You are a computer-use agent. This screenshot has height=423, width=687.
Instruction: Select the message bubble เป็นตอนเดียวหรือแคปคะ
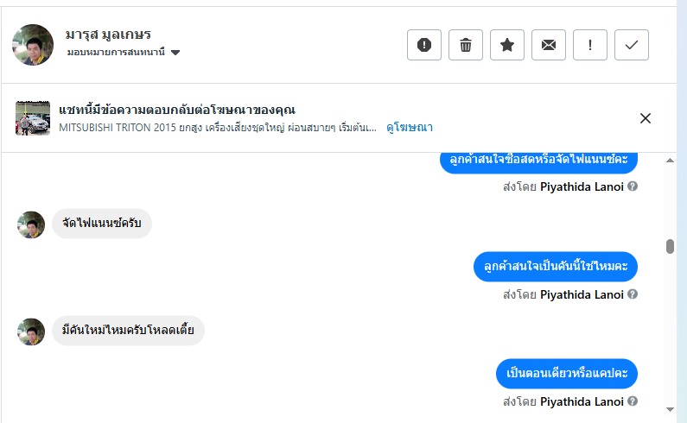(567, 374)
